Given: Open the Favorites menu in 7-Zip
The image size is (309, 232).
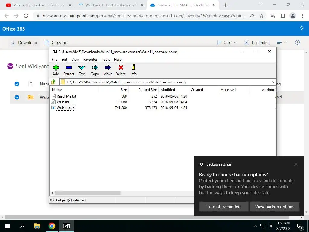Looking at the screenshot, I should pyautogui.click(x=90, y=60).
